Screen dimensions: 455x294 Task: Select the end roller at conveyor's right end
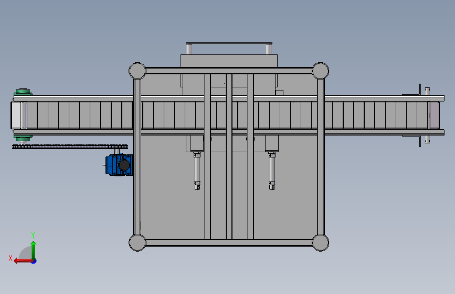434,115
